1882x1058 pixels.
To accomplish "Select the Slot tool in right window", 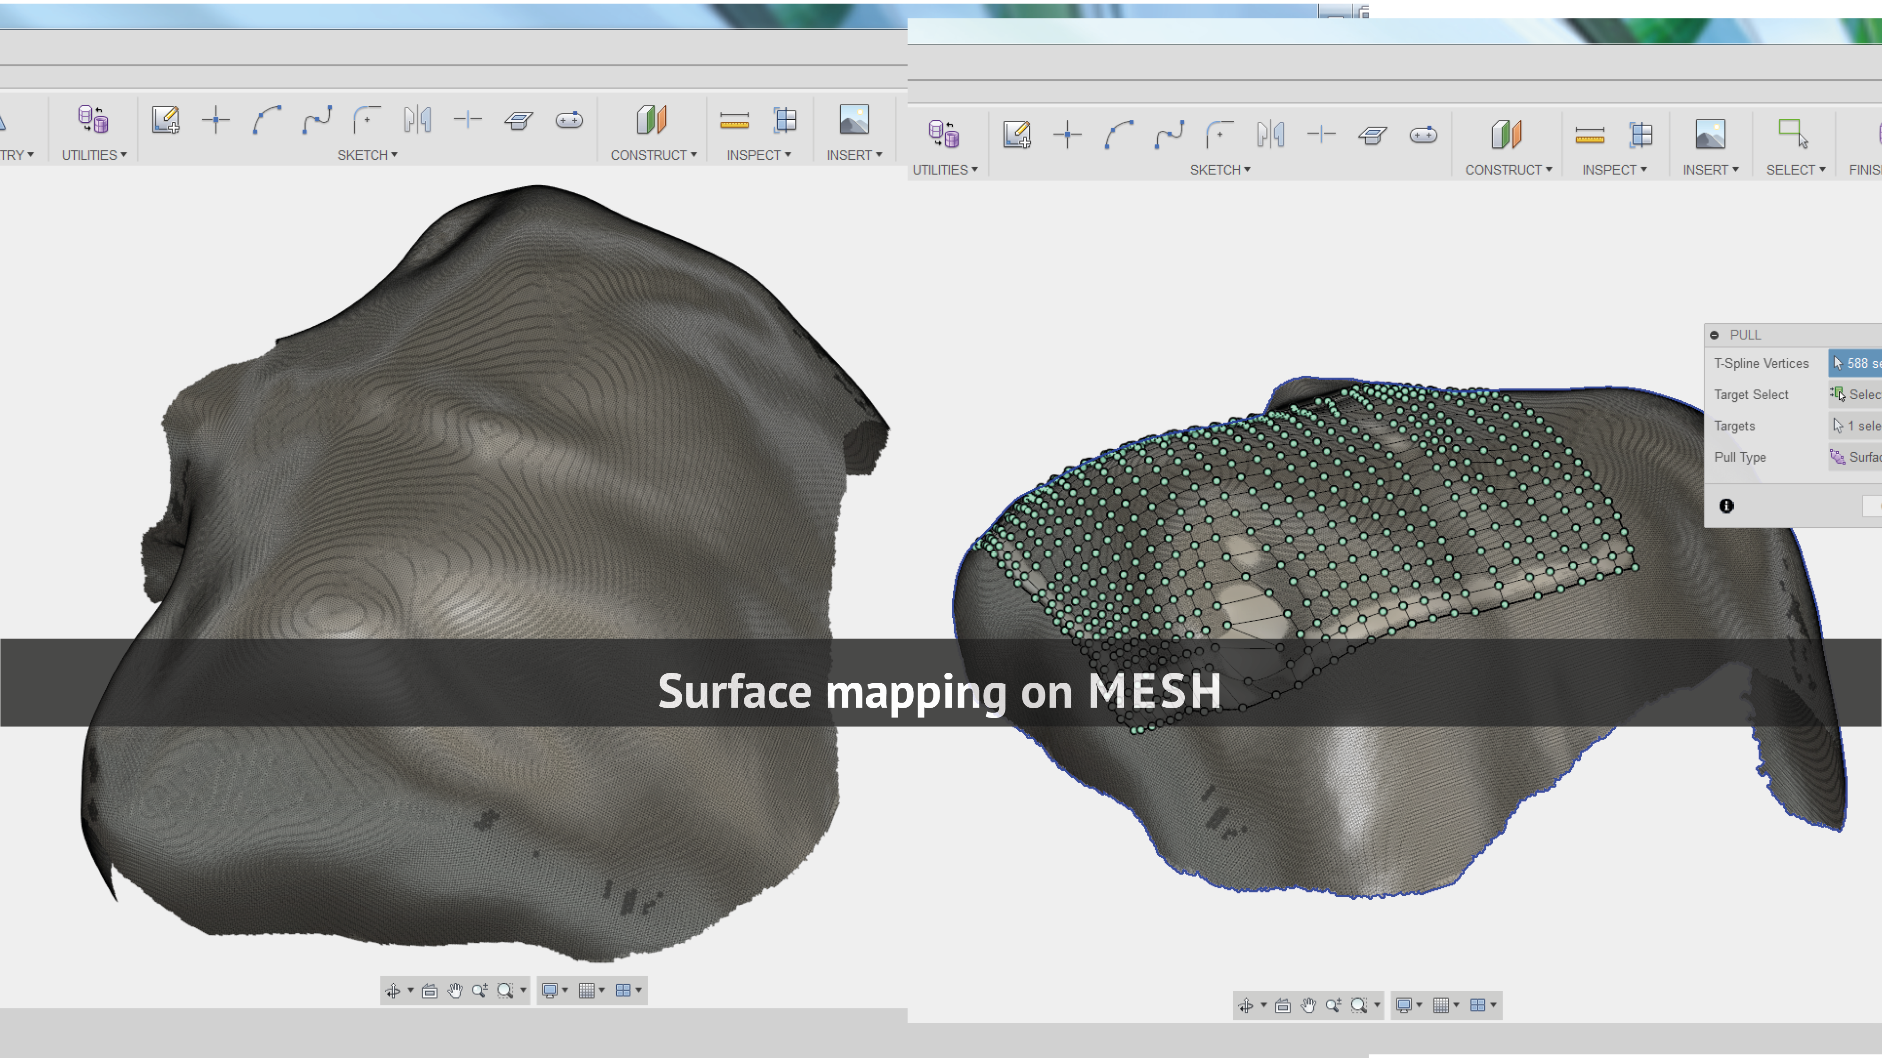I will (1423, 134).
